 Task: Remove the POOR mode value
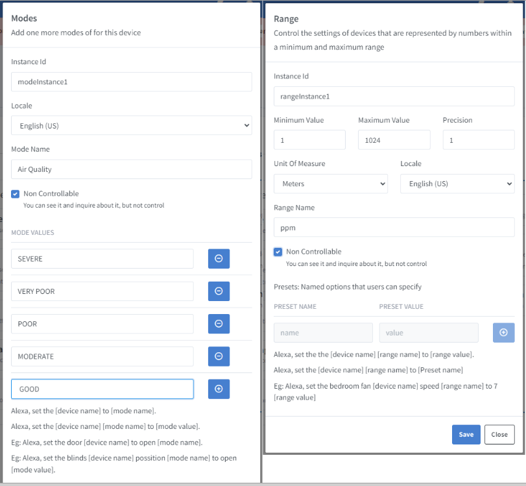point(219,323)
